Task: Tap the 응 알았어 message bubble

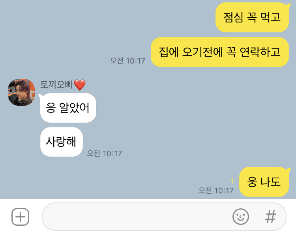Action: pos(68,108)
